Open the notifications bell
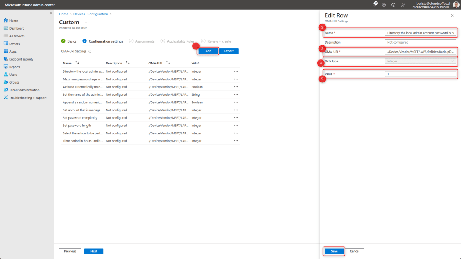Screen dimensions: 461x259 (x=374, y=5)
